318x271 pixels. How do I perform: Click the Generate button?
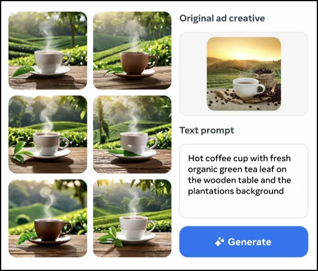(244, 242)
